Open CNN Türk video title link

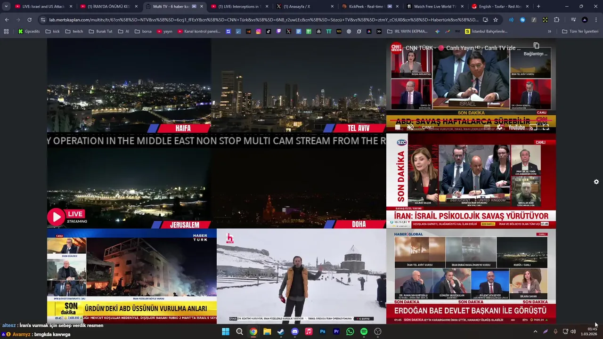point(463,48)
